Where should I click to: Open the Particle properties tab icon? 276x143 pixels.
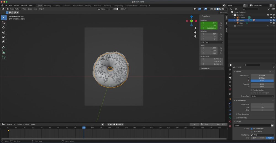[230, 106]
